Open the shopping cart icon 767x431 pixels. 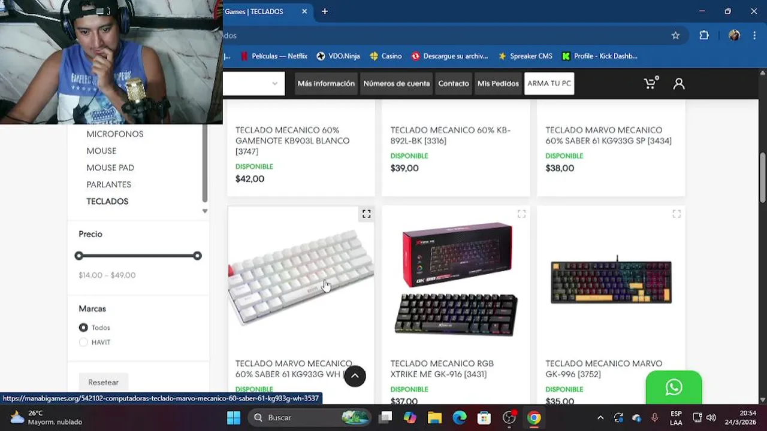point(651,83)
